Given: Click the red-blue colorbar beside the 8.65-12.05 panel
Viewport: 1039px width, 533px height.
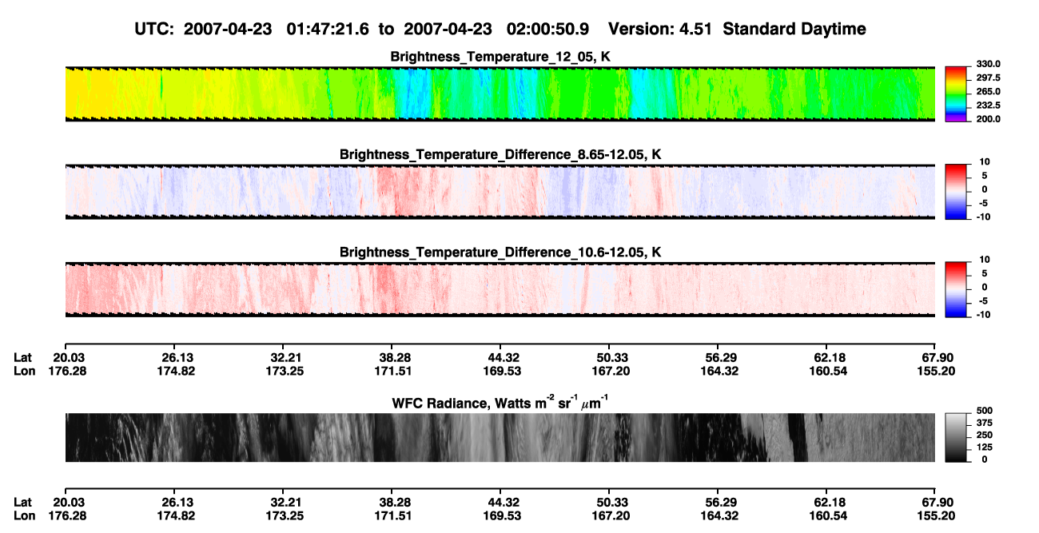Looking at the screenshot, I should pos(957,191).
